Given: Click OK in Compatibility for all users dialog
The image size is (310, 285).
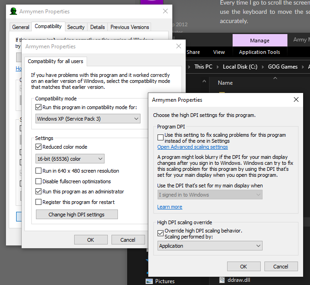Looking at the screenshot, I should point(91,240).
